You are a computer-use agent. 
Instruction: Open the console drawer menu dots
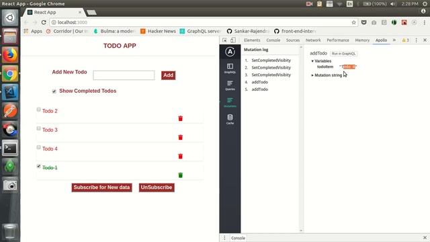click(x=224, y=238)
